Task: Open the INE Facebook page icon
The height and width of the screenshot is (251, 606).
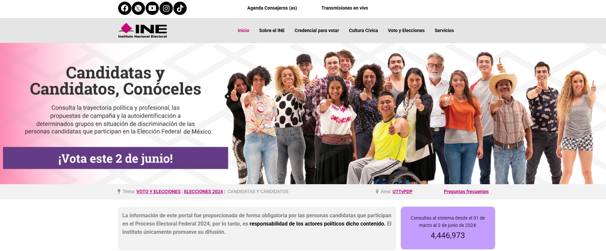Action: click(x=125, y=8)
